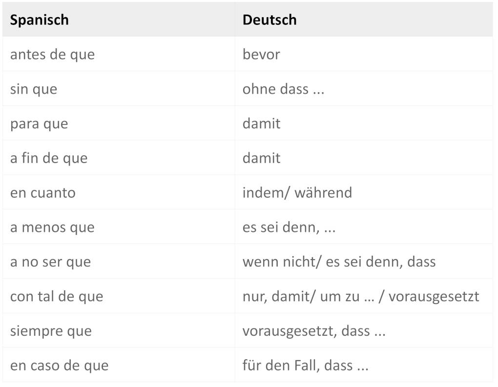The height and width of the screenshot is (387, 498).
Task: Select the 'para que' entry
Action: (39, 123)
